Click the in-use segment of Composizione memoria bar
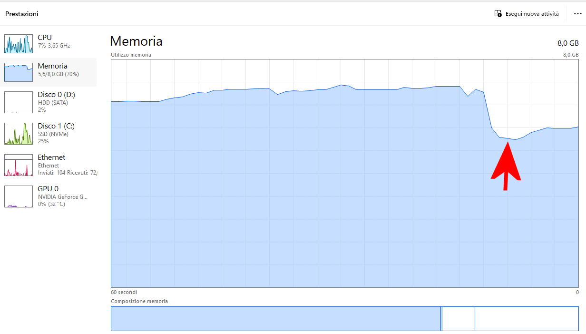 (x=276, y=319)
